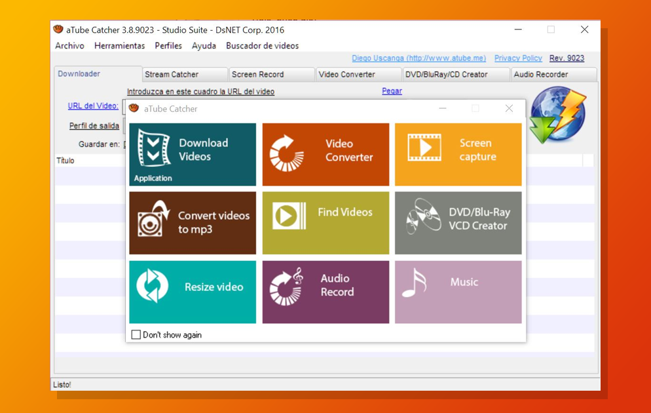This screenshot has width=651, height=413.
Task: Open the Archivo menu
Action: (x=69, y=46)
